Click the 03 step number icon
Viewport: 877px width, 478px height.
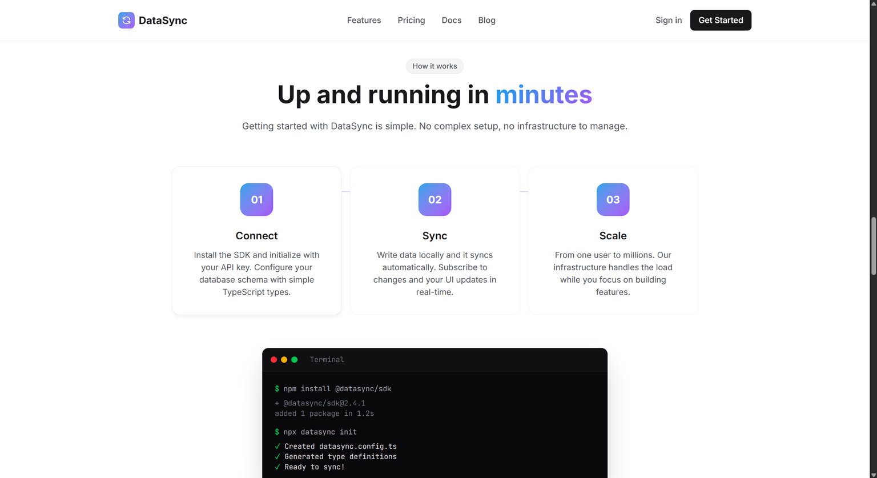(x=613, y=199)
